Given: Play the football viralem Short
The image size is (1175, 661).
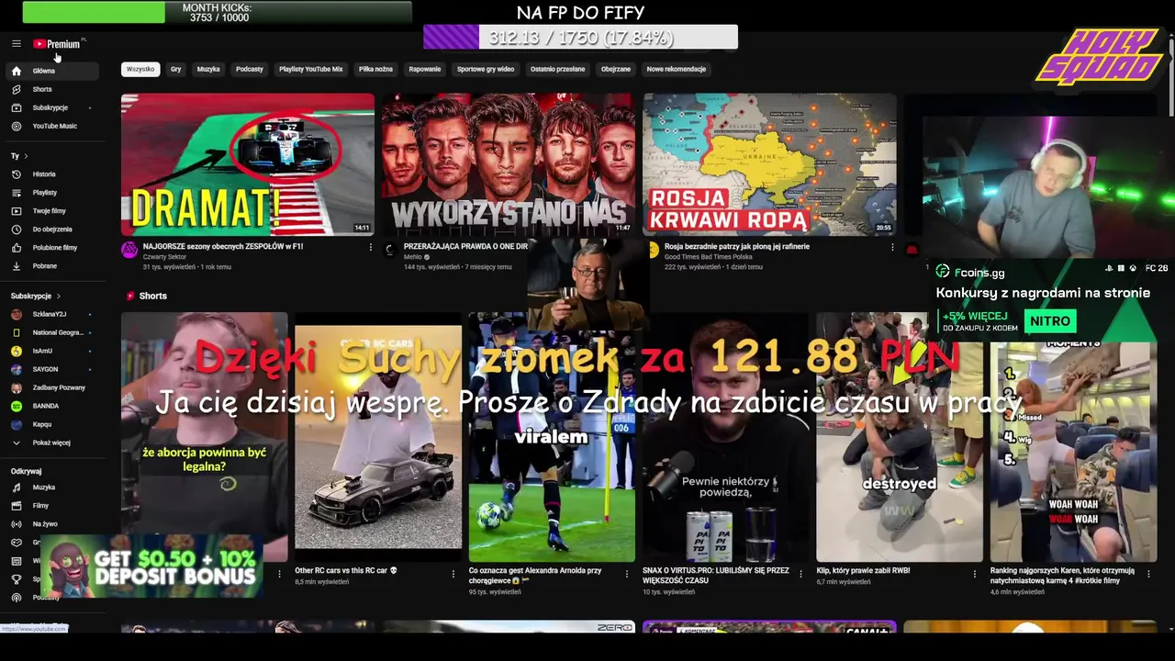Looking at the screenshot, I should pyautogui.click(x=552, y=437).
